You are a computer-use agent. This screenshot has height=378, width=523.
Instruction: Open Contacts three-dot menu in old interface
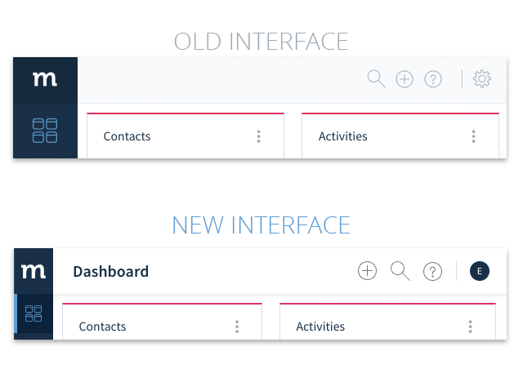(x=258, y=136)
